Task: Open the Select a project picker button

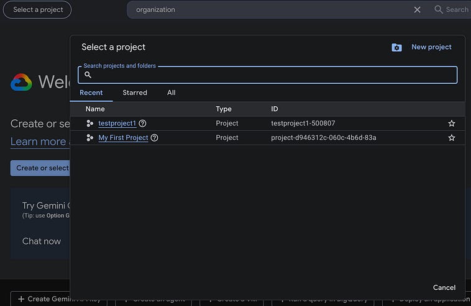Action: 37,9
